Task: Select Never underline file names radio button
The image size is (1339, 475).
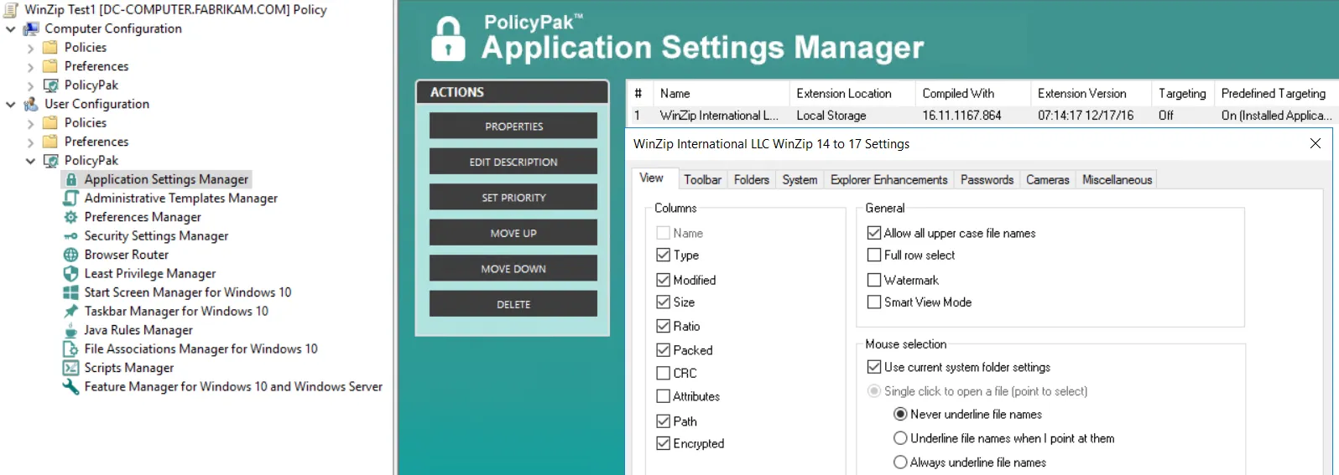Action: 900,414
